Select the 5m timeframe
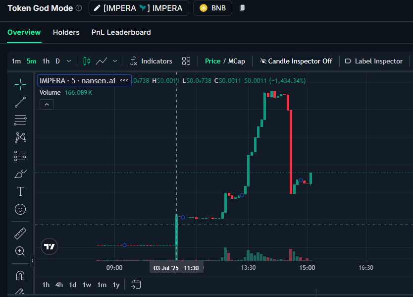Image resolution: width=413 pixels, height=297 pixels. tap(31, 61)
